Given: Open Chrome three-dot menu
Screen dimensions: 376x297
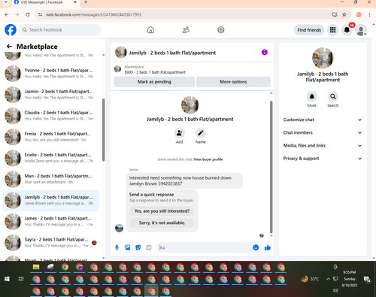Looking at the screenshot, I should (369, 14).
